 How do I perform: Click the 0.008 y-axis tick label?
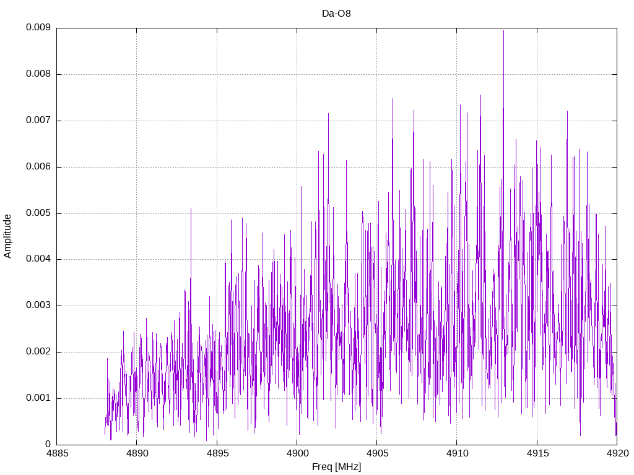pos(38,74)
